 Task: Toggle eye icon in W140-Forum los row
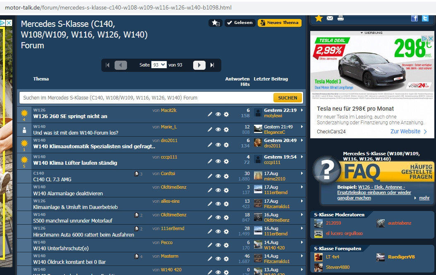pyautogui.click(x=218, y=130)
